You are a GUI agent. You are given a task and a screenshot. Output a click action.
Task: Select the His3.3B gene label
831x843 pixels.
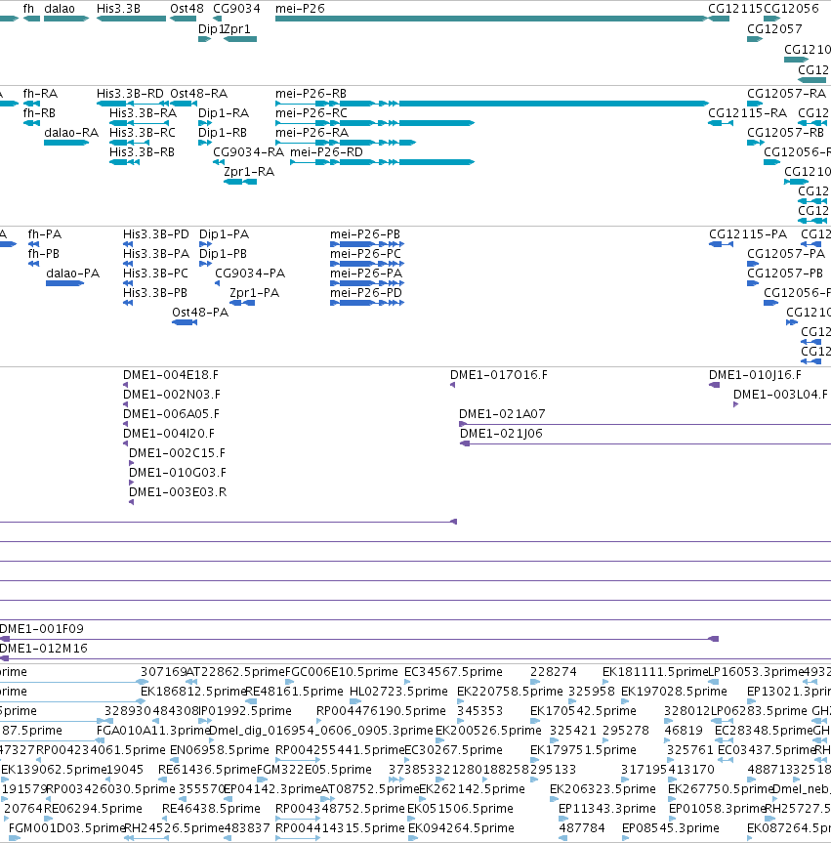(x=118, y=9)
